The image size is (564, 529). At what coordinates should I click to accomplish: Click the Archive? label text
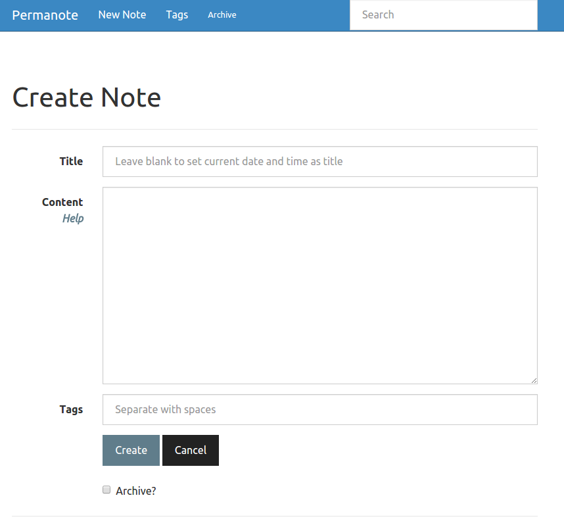pyautogui.click(x=136, y=491)
